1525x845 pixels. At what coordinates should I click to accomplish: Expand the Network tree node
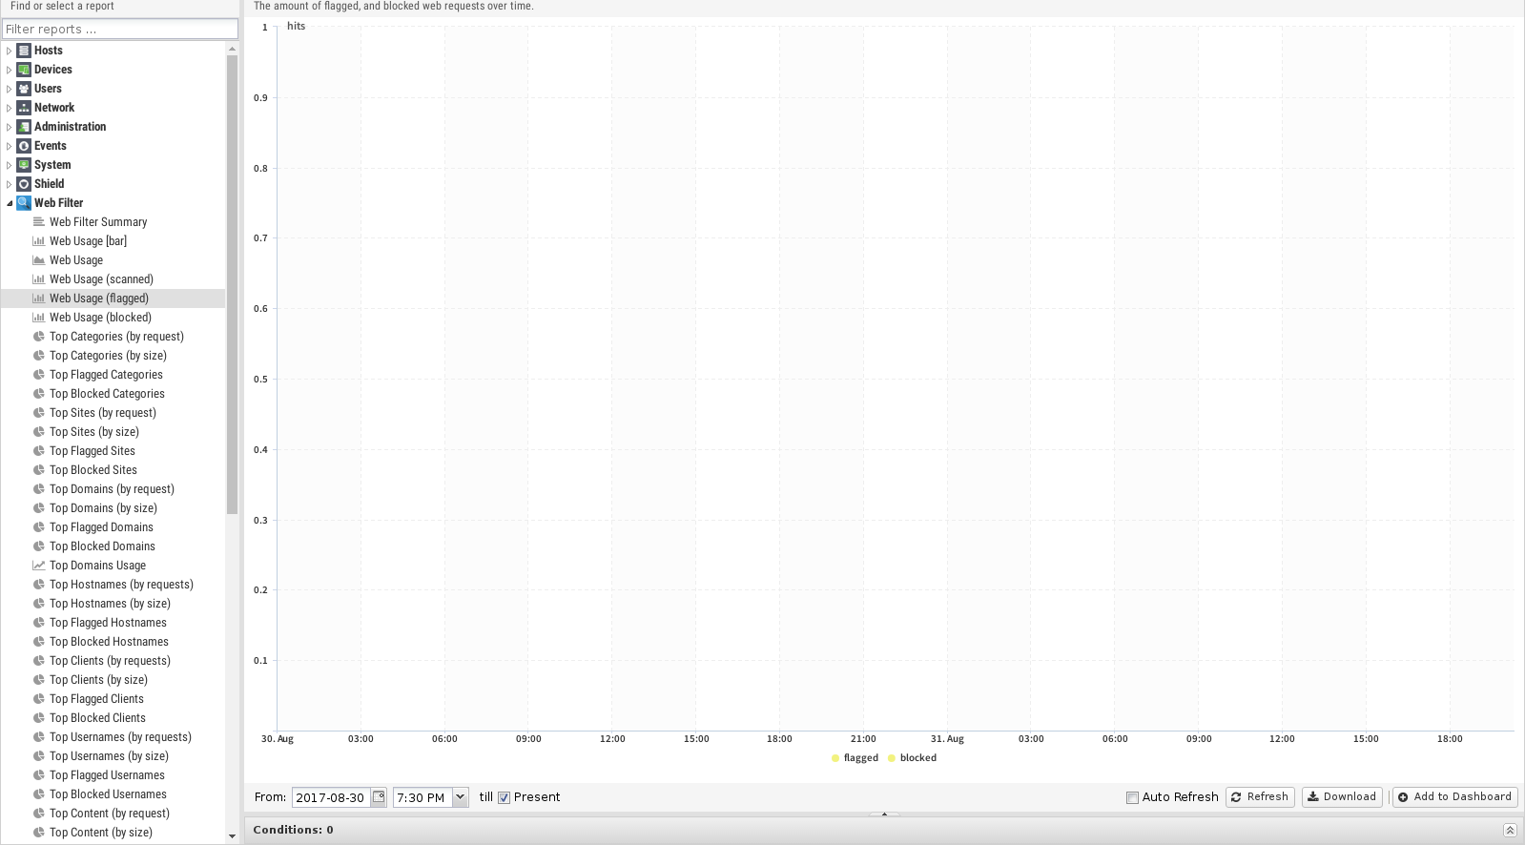pos(10,108)
